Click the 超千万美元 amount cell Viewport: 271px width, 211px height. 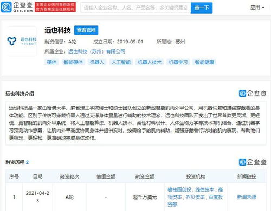(145, 197)
